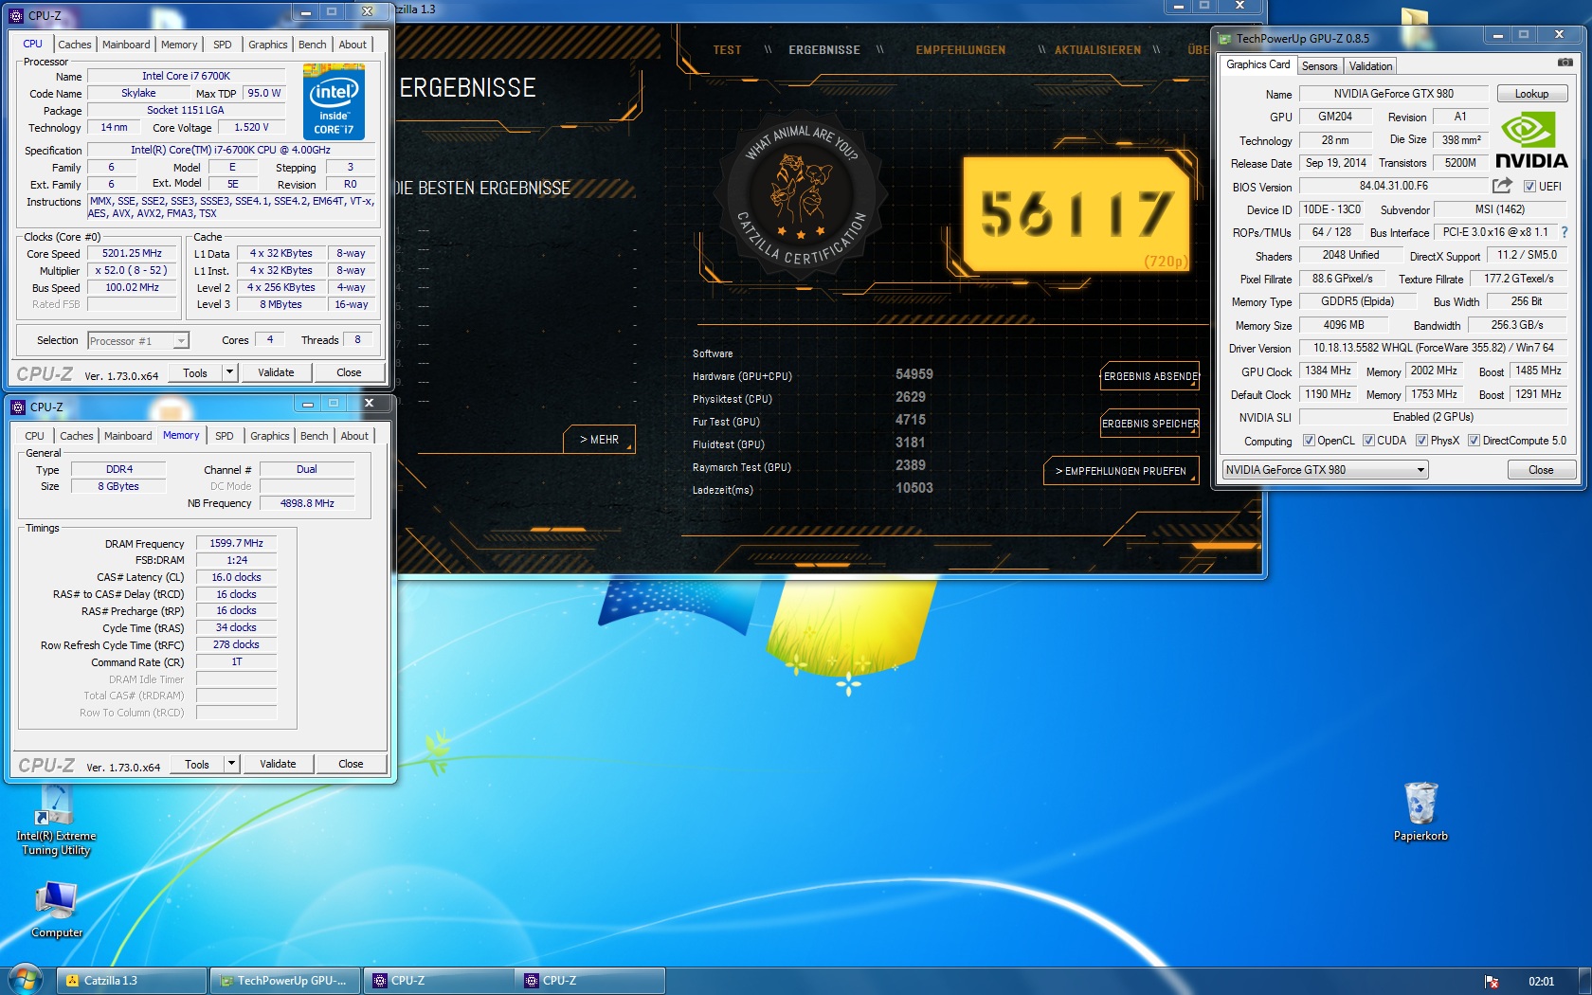
Task: Switch to Sensors tab in GPU-Z
Action: (x=1319, y=66)
